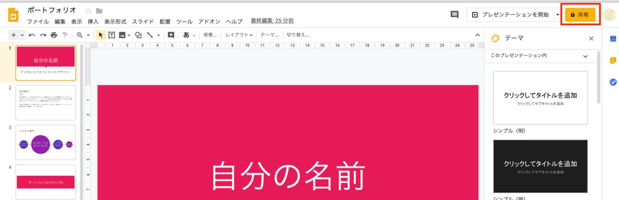Open the ツール menu

tap(184, 22)
